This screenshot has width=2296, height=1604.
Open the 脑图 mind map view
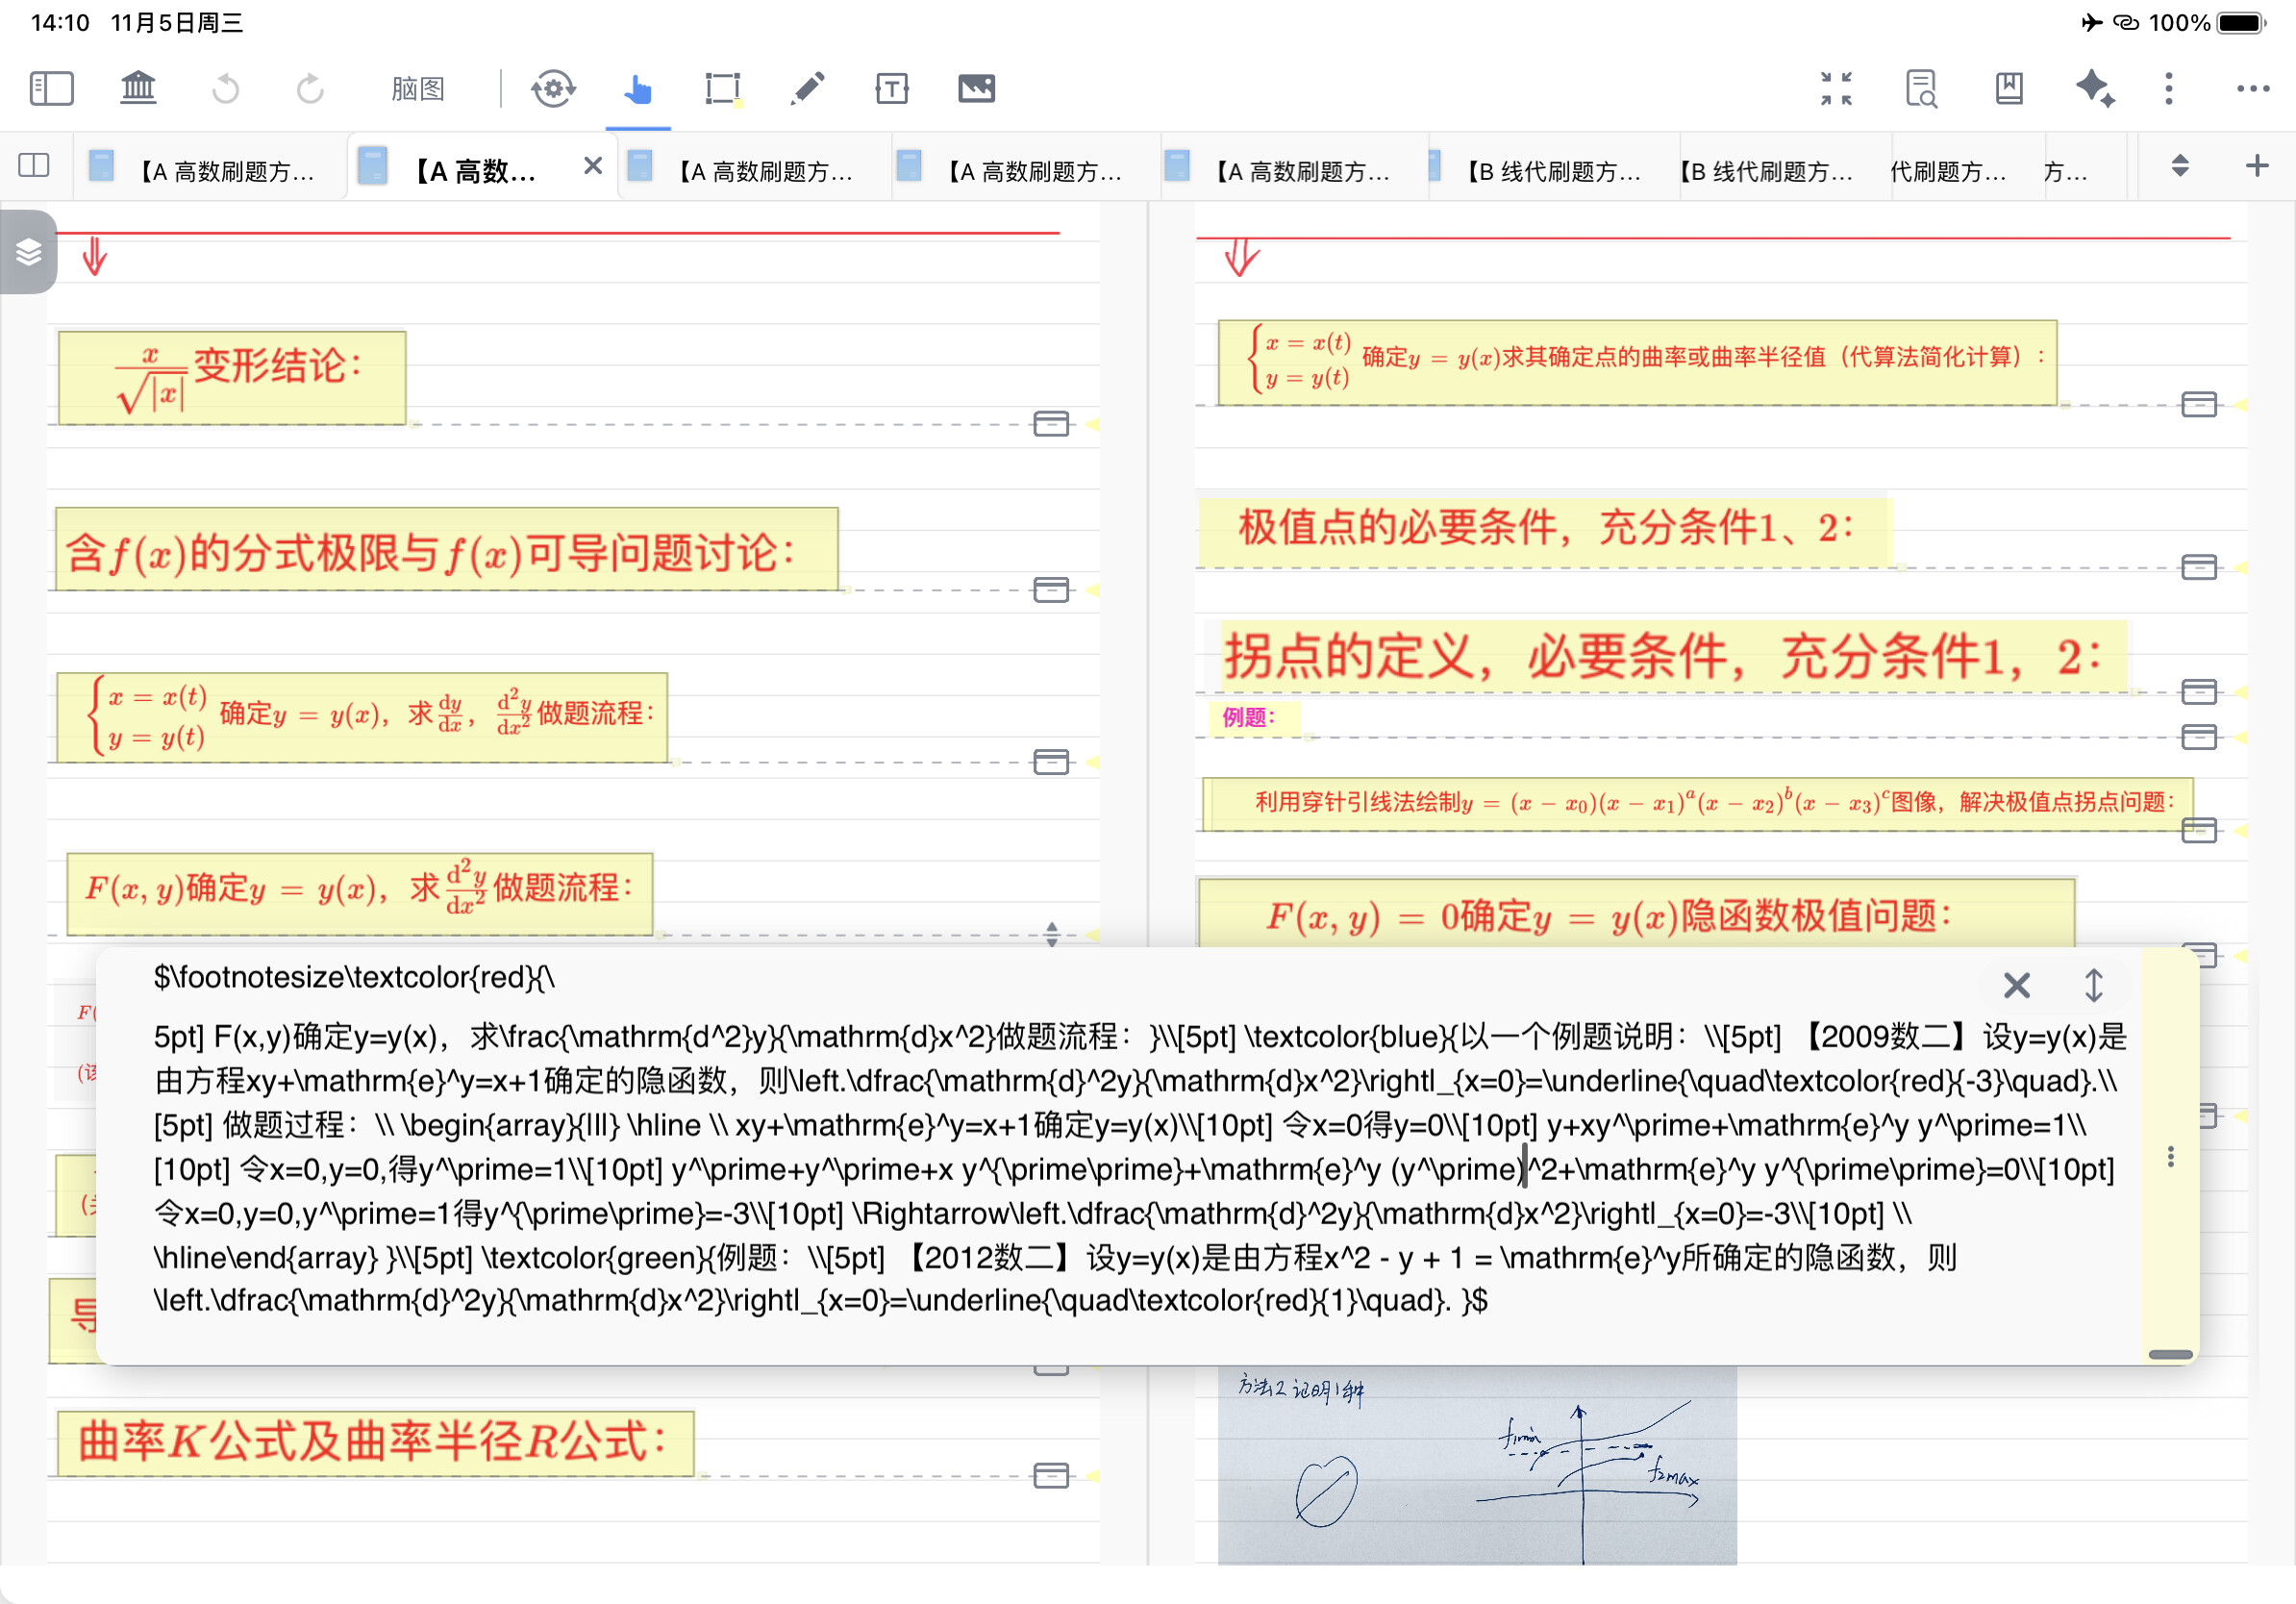417,88
